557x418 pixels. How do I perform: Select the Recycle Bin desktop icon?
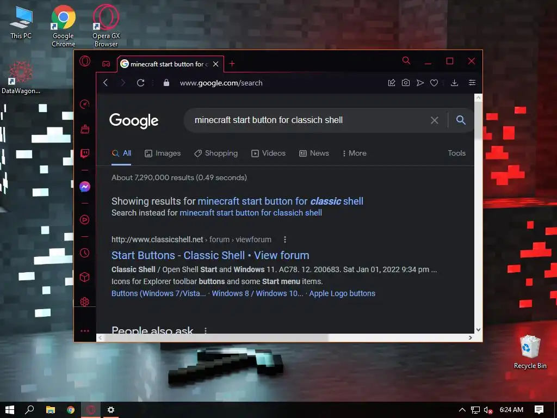530,352
